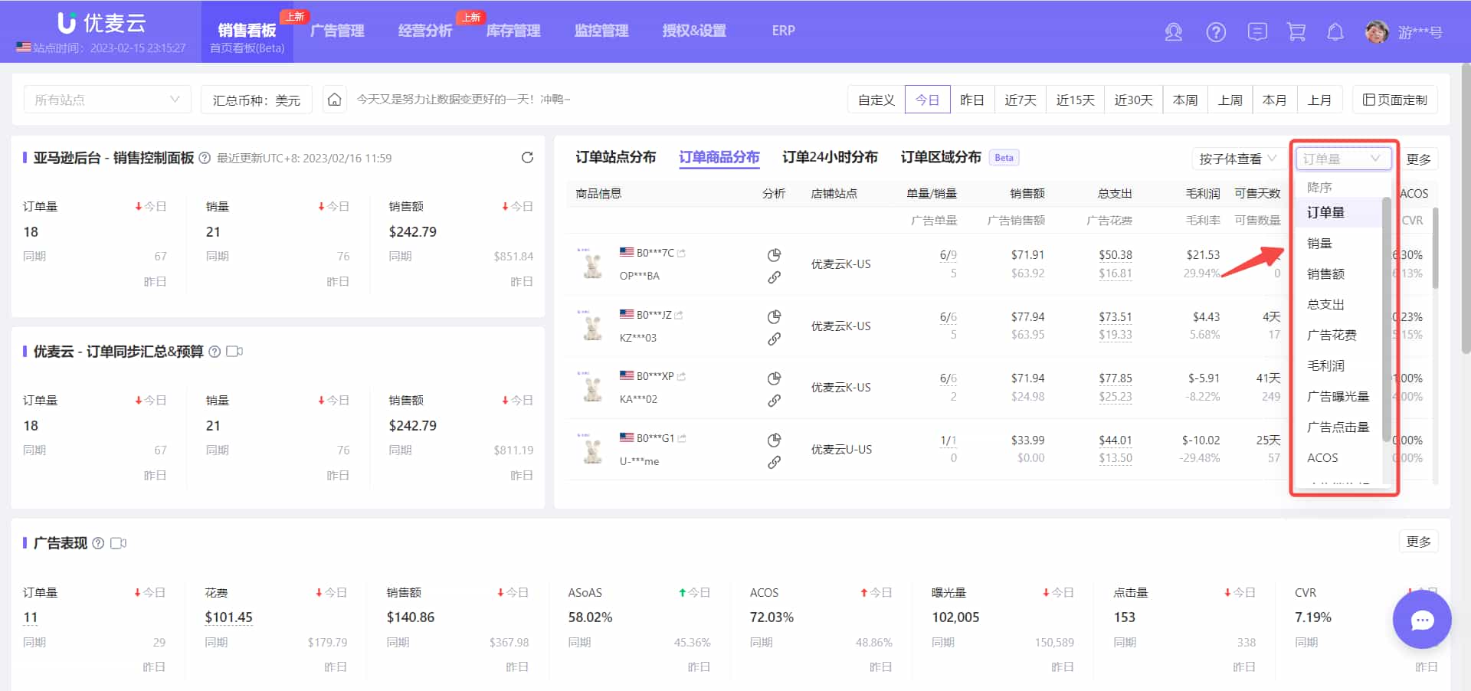
Task: Open the help question mark icon in header
Action: pos(1216,32)
